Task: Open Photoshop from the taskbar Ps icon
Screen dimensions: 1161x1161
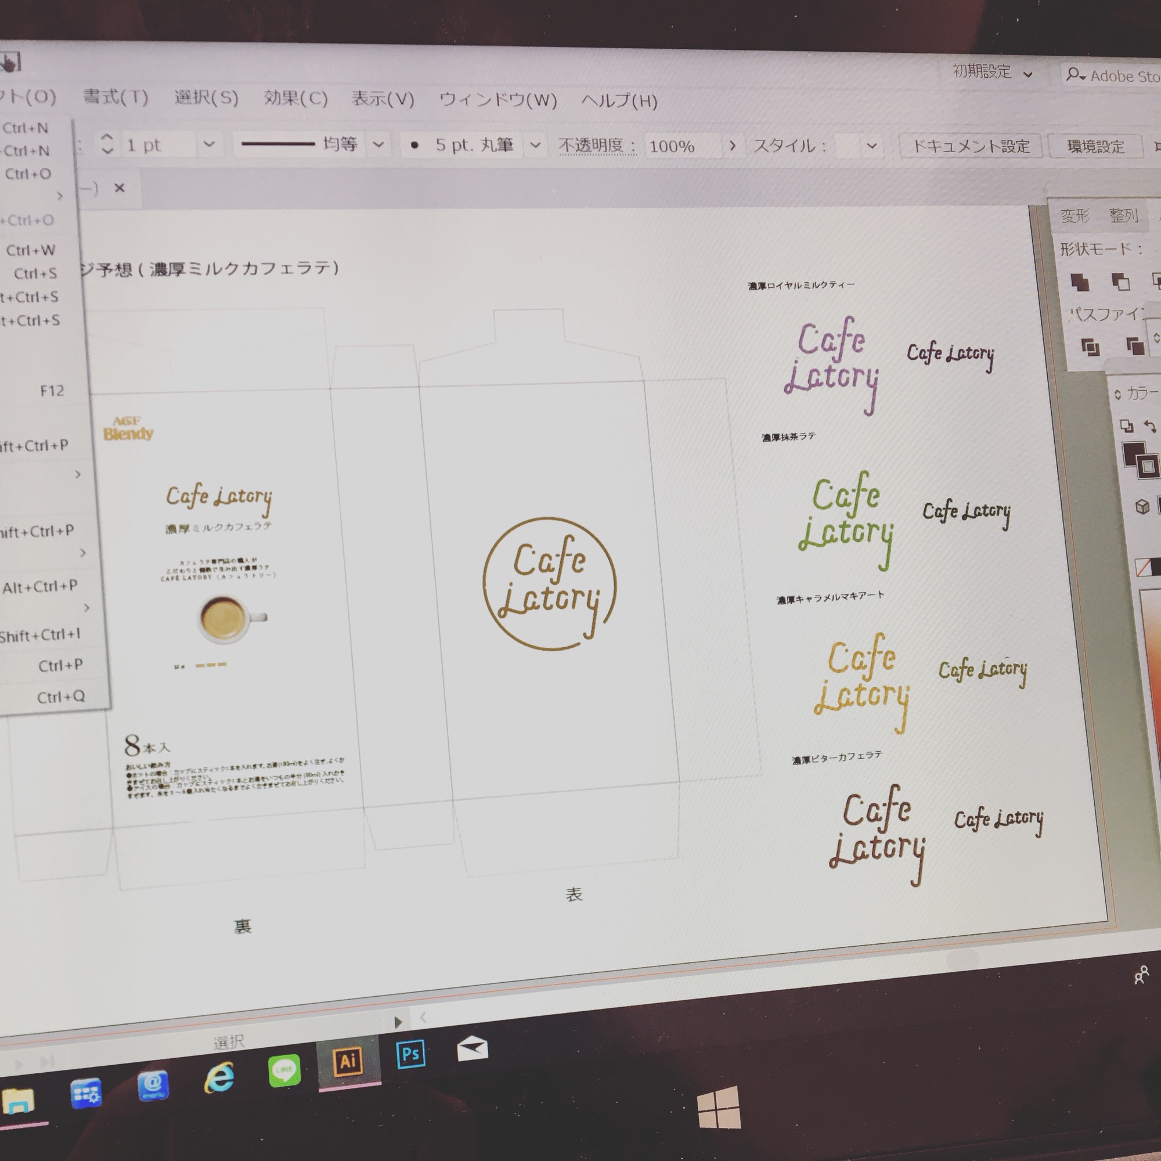Action: coord(411,1054)
